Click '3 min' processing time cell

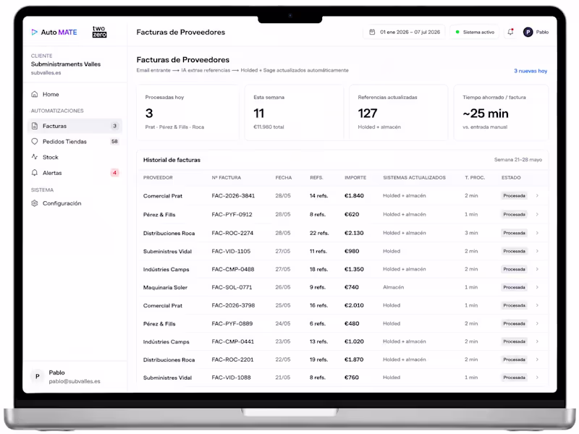pos(471,233)
